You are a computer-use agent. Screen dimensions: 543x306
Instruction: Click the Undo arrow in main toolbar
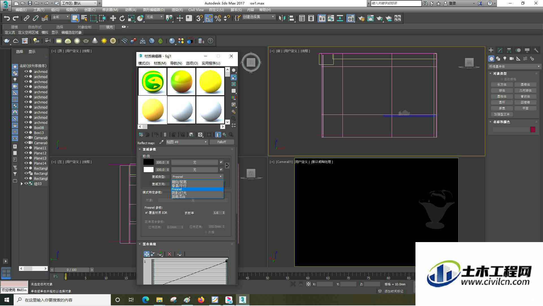coord(7,18)
